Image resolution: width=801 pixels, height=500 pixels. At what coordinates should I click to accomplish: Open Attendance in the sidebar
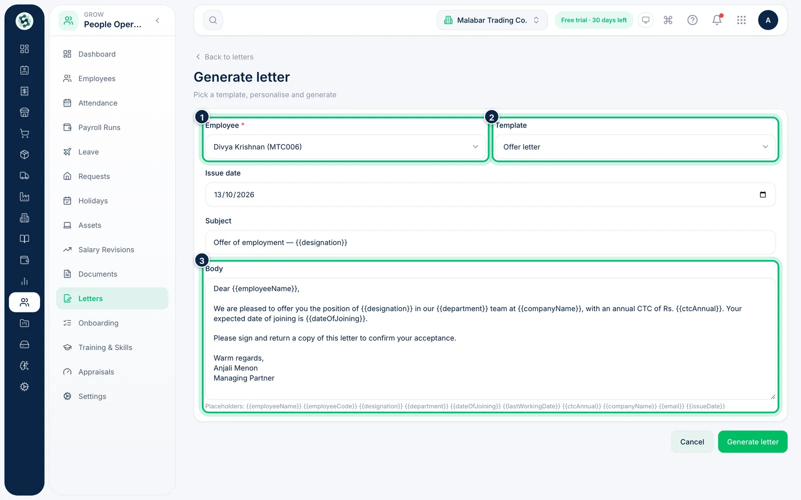point(112,103)
